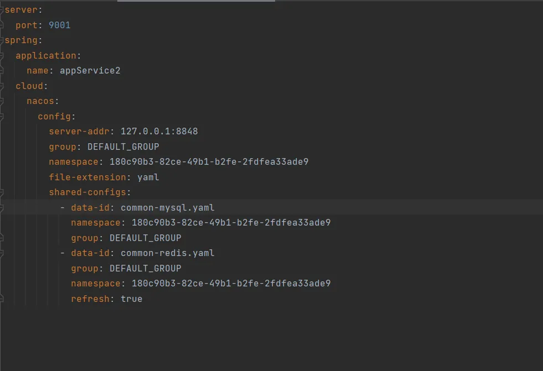The width and height of the screenshot is (543, 371).
Task: Fold the nacos block in gutter
Action: tap(2, 101)
